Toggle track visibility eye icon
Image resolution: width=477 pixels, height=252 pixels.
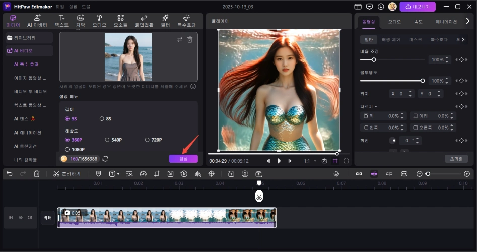[21, 217]
